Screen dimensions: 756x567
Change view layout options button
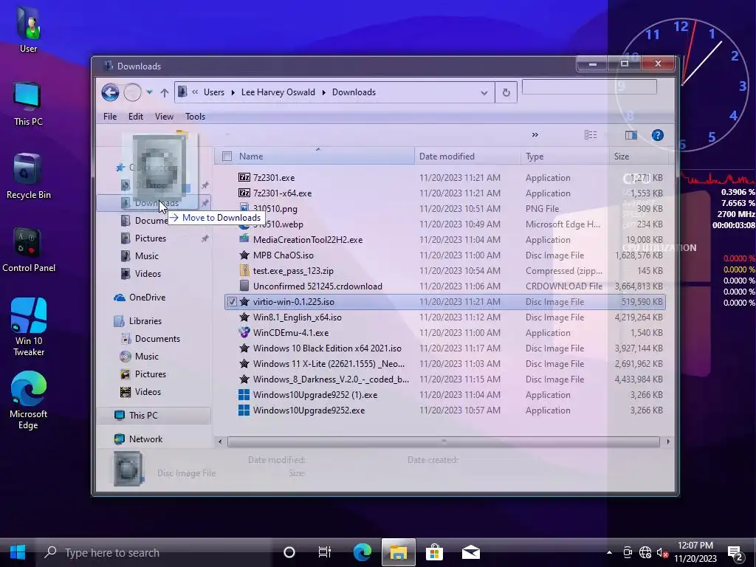click(591, 135)
